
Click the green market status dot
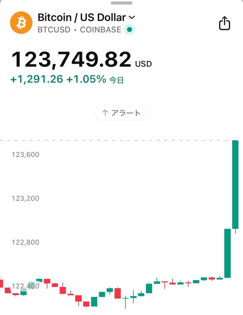tap(130, 30)
